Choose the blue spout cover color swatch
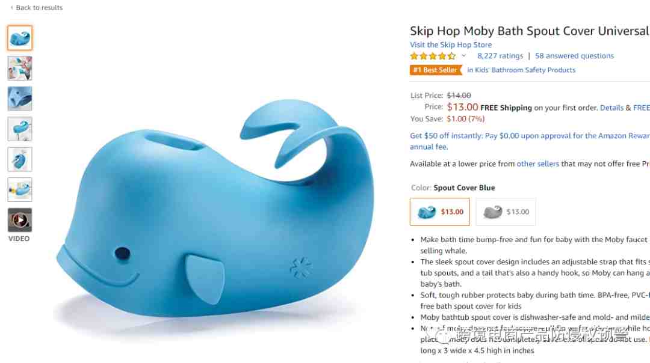Image resolution: width=650 pixels, height=363 pixels. (x=440, y=212)
